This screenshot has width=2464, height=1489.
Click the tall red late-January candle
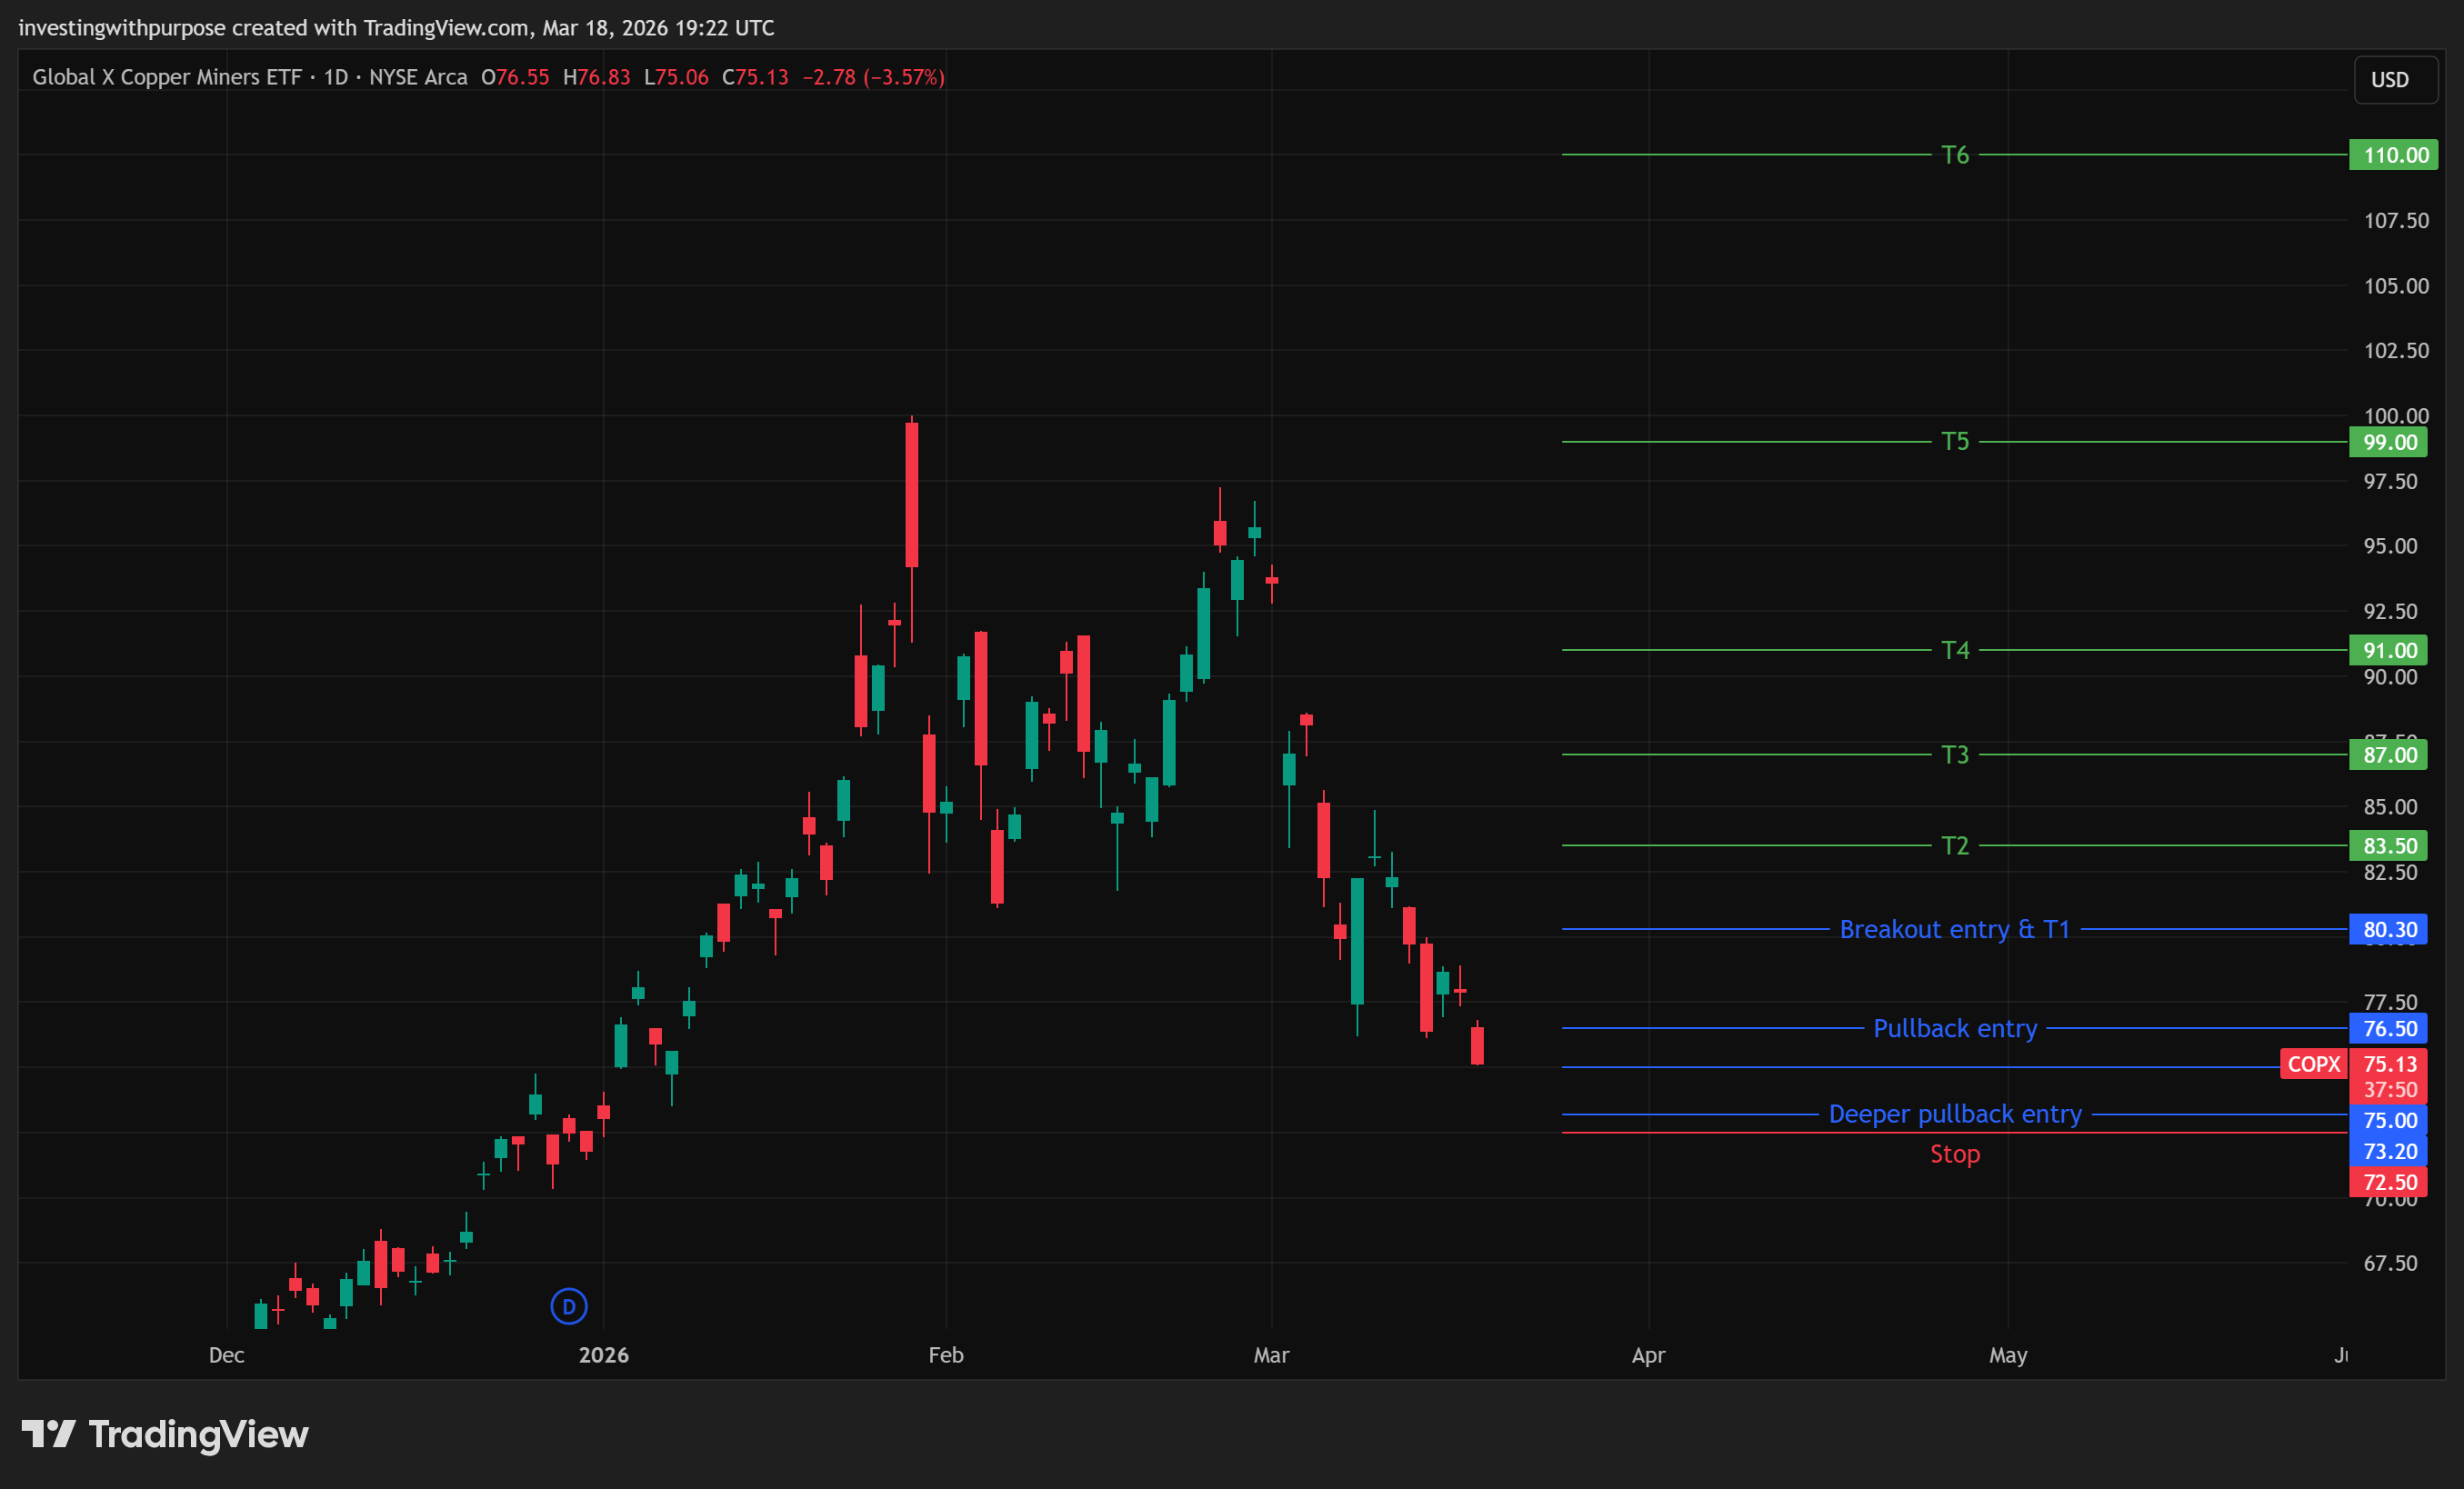[911, 495]
